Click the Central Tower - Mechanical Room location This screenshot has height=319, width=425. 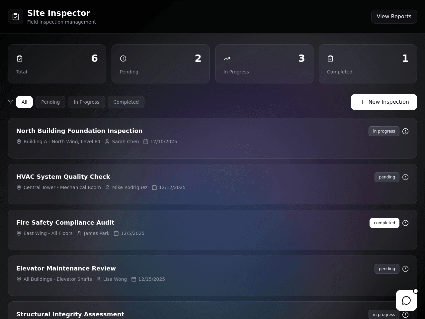(62, 187)
